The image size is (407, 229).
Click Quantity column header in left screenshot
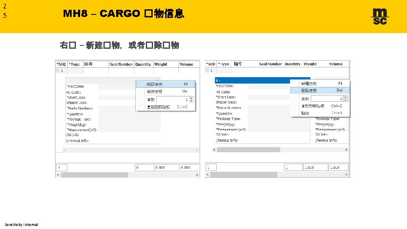pyautogui.click(x=144, y=64)
